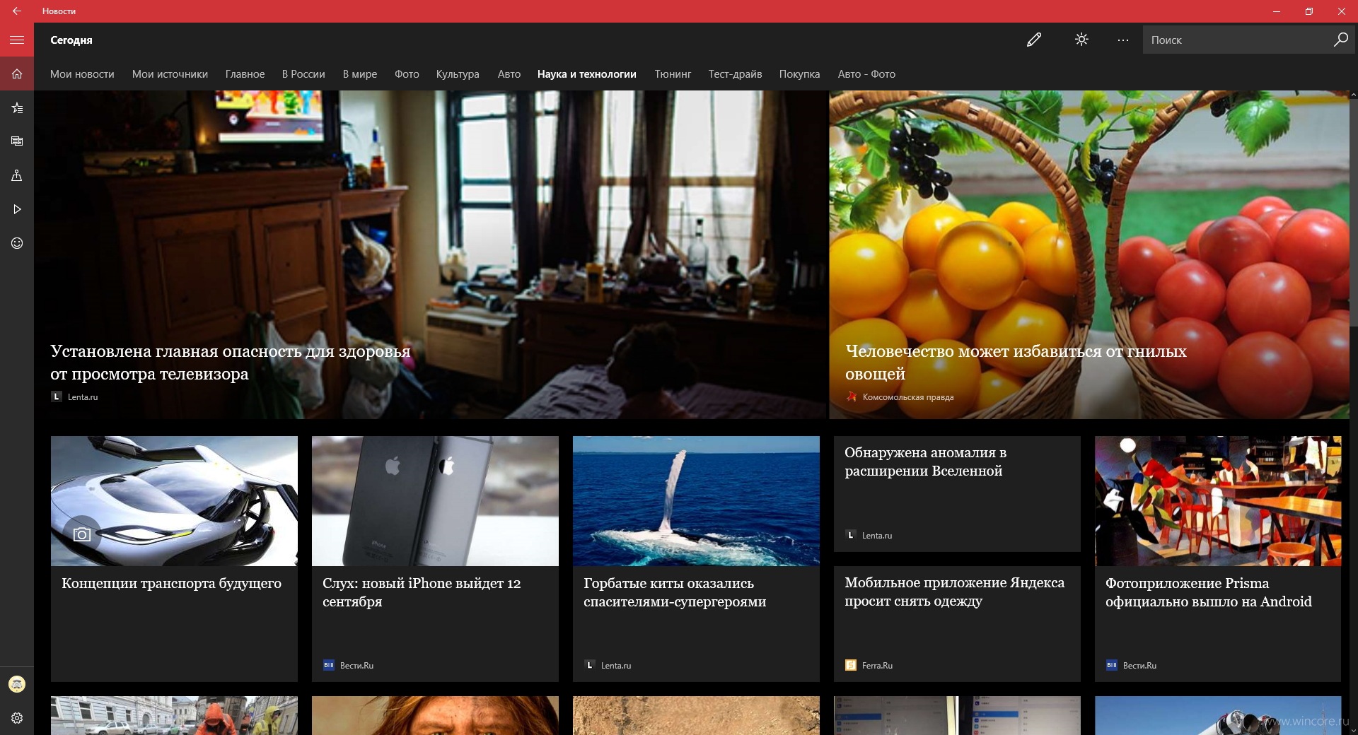Viewport: 1358px width, 735px height.
Task: Click the back arrow in title bar
Action: coord(16,11)
